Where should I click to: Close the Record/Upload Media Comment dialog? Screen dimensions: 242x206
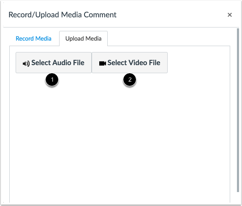[230, 15]
